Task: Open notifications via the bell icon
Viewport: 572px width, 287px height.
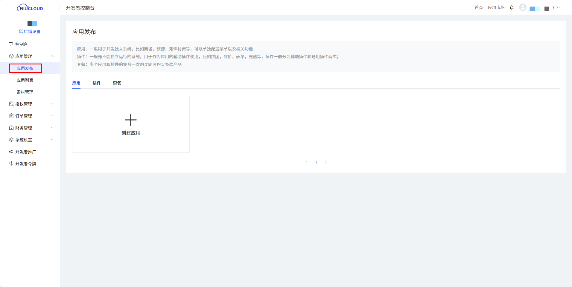Action: pos(512,7)
